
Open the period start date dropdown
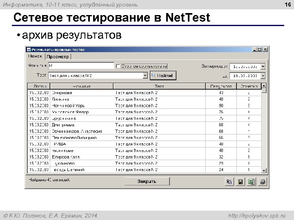[263, 66]
